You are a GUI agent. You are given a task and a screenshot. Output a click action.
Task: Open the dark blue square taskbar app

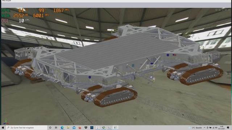click(92, 127)
